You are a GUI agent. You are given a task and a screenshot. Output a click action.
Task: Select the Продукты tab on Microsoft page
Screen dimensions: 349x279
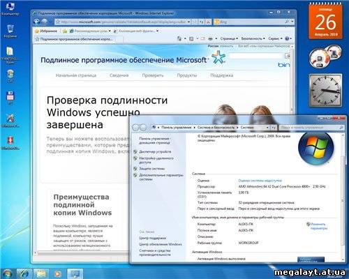pos(187,75)
